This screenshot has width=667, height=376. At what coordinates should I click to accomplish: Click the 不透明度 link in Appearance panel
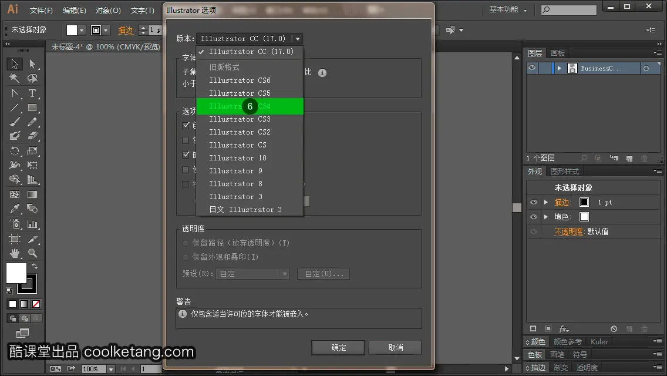pyautogui.click(x=568, y=231)
